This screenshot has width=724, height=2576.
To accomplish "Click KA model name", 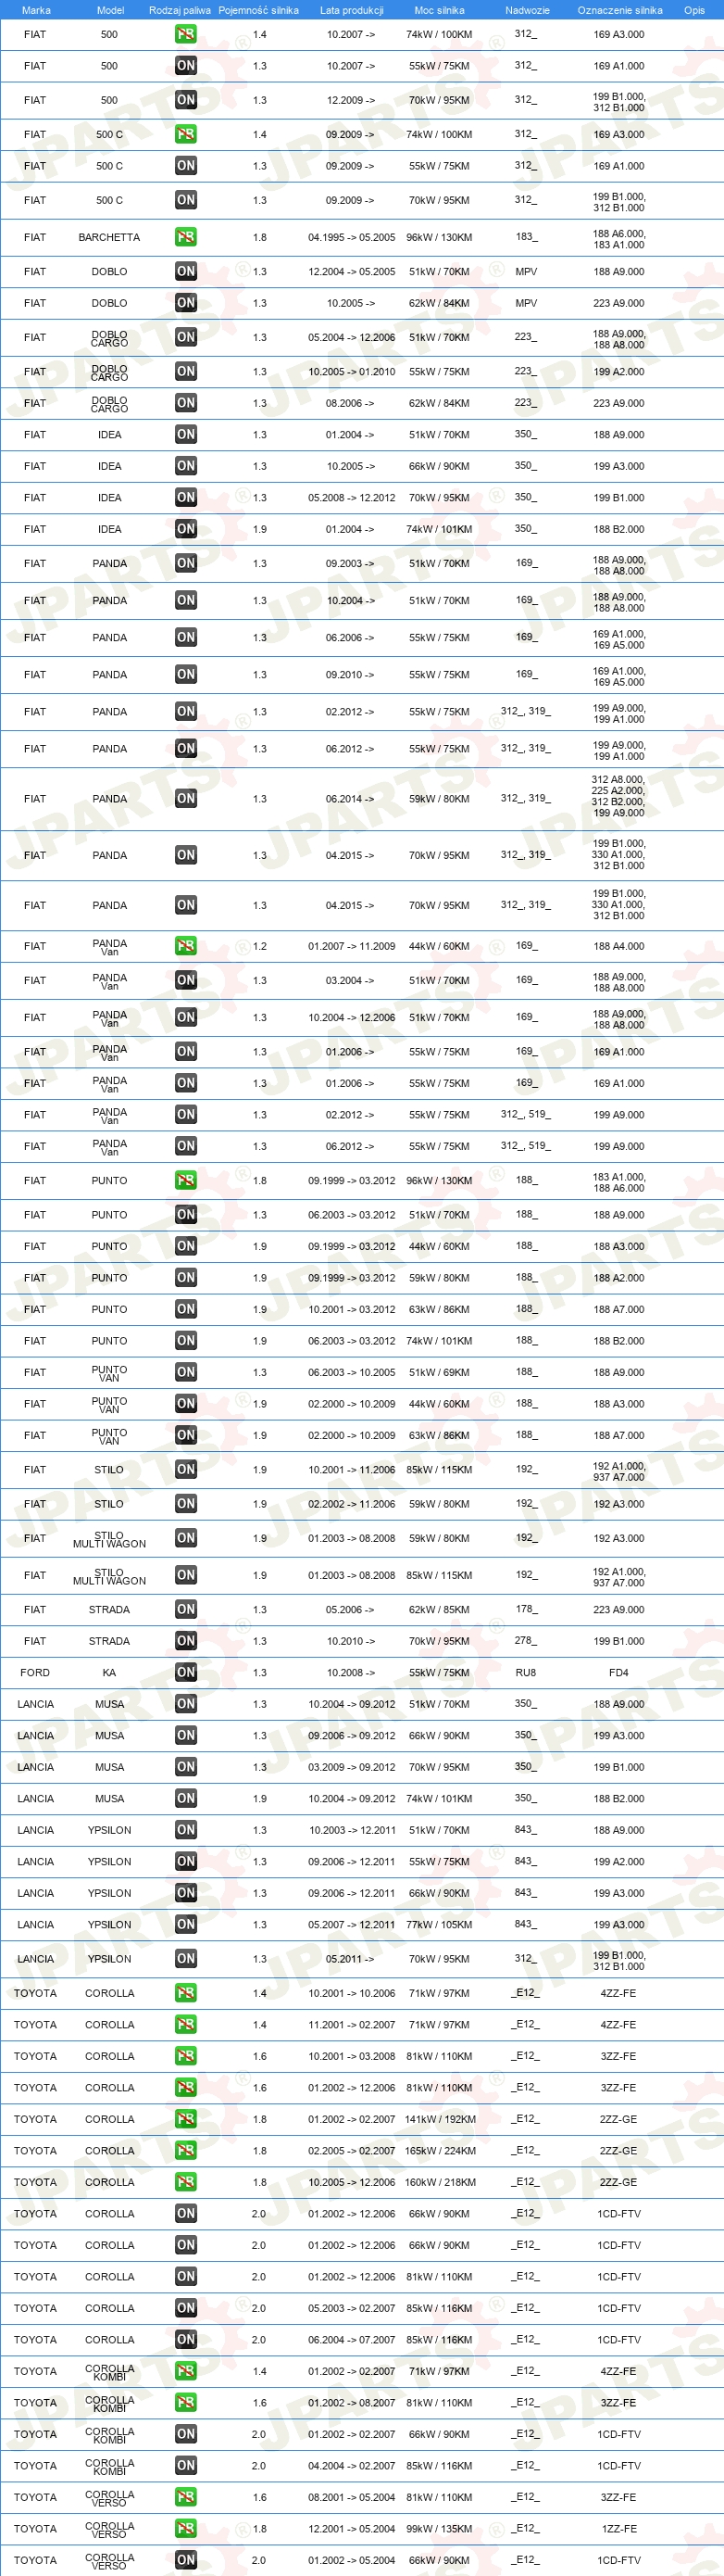I will click(109, 1672).
